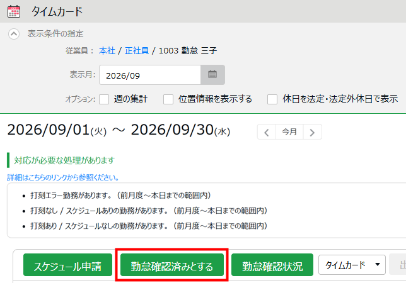406x283 pixels.
Task: Go to next month arrow
Action: coord(312,132)
